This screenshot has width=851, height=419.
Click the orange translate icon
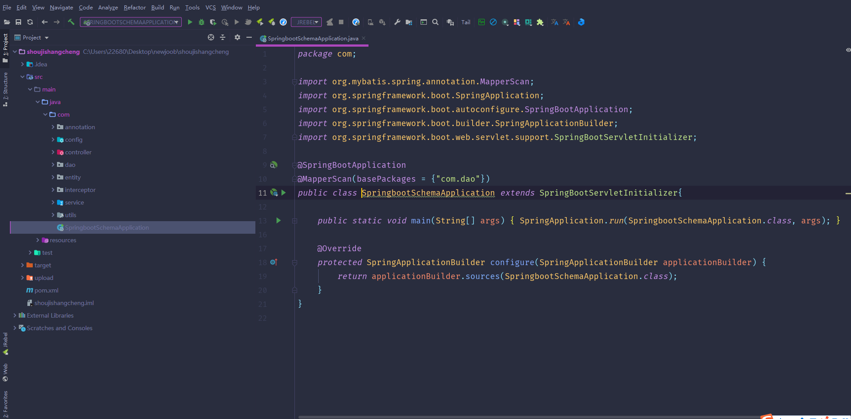coord(566,22)
